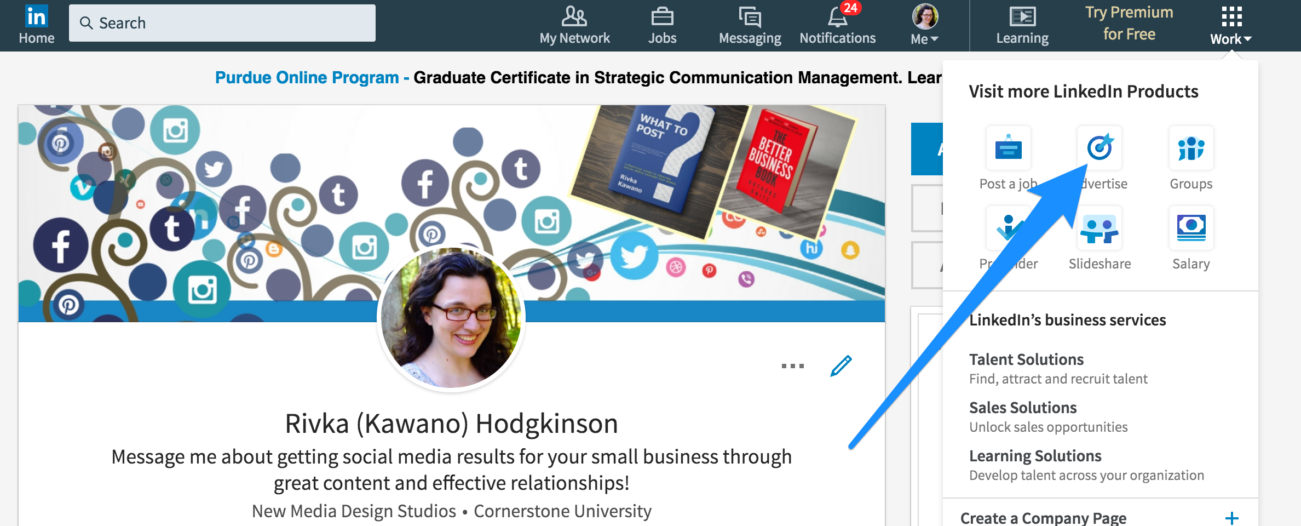1301x526 pixels.
Task: Open the Messaging icon
Action: [750, 17]
